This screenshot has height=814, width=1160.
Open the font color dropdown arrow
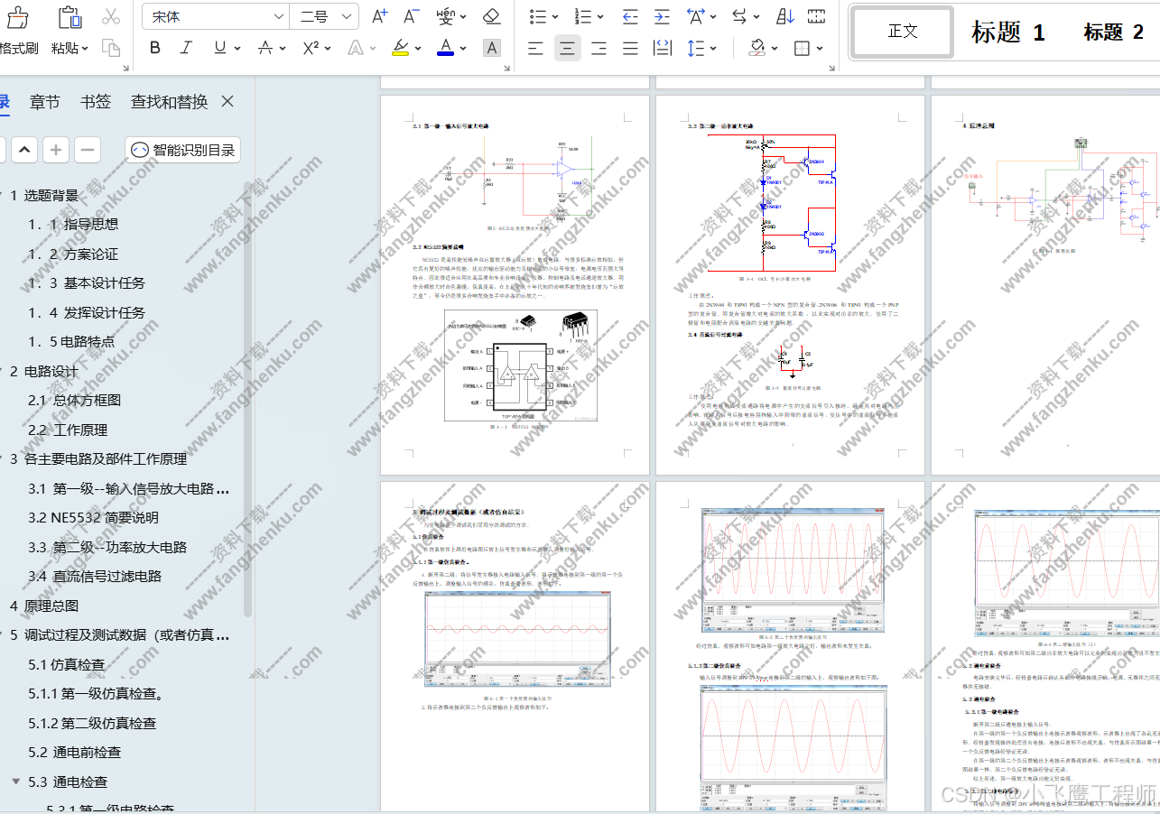pos(465,49)
